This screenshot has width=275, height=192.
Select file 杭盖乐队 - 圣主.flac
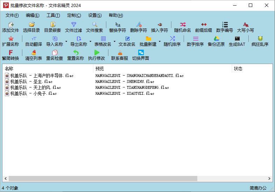pyautogui.click(x=31, y=81)
